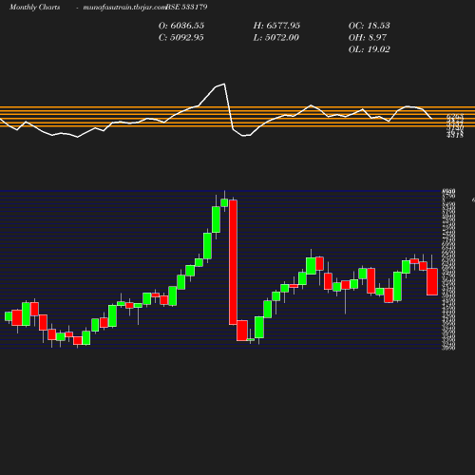
Task: Click the 'Monthly Charts' title text
Action: point(34,7)
